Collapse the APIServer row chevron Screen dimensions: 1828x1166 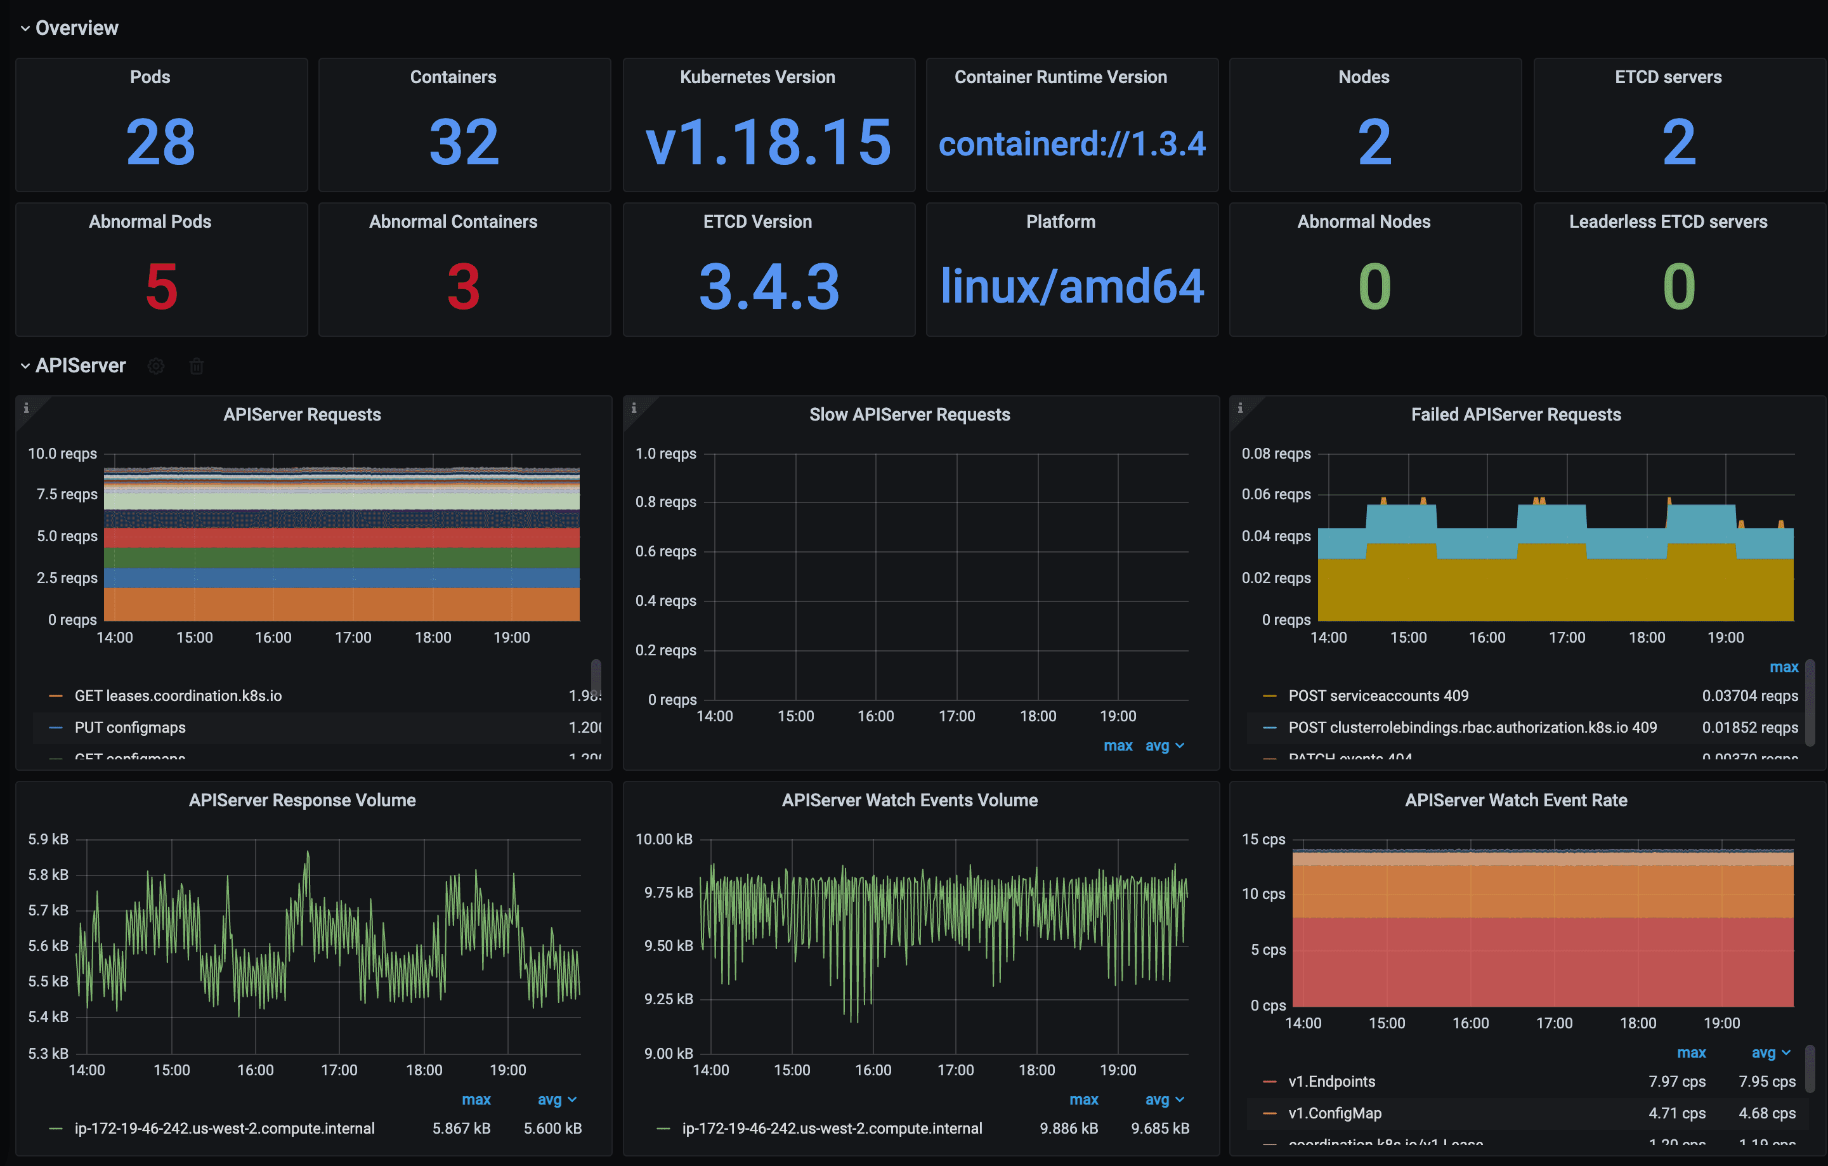[25, 366]
